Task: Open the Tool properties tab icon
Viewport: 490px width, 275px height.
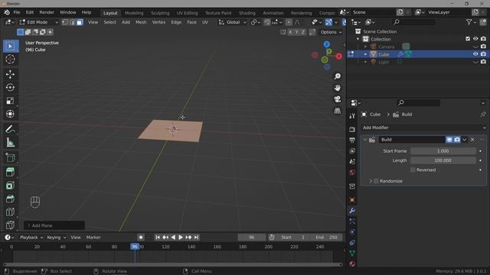Action: click(x=352, y=116)
